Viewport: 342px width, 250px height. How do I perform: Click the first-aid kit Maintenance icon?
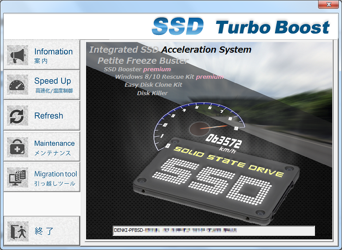18,147
